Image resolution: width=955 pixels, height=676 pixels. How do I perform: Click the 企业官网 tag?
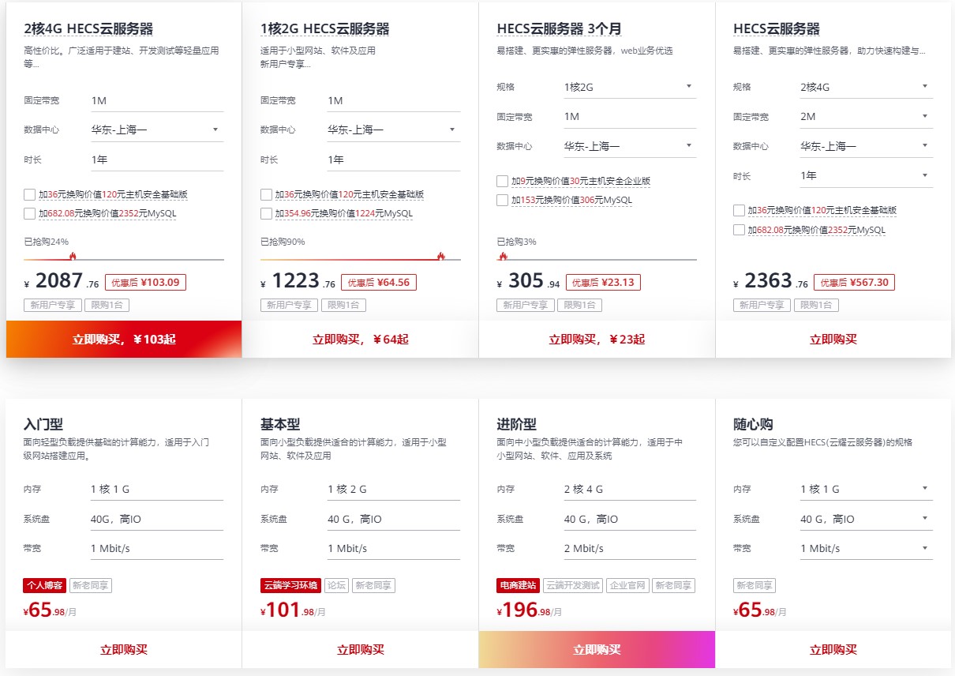tap(628, 585)
